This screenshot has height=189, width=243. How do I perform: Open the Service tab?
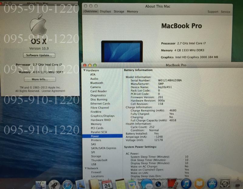click(225, 12)
